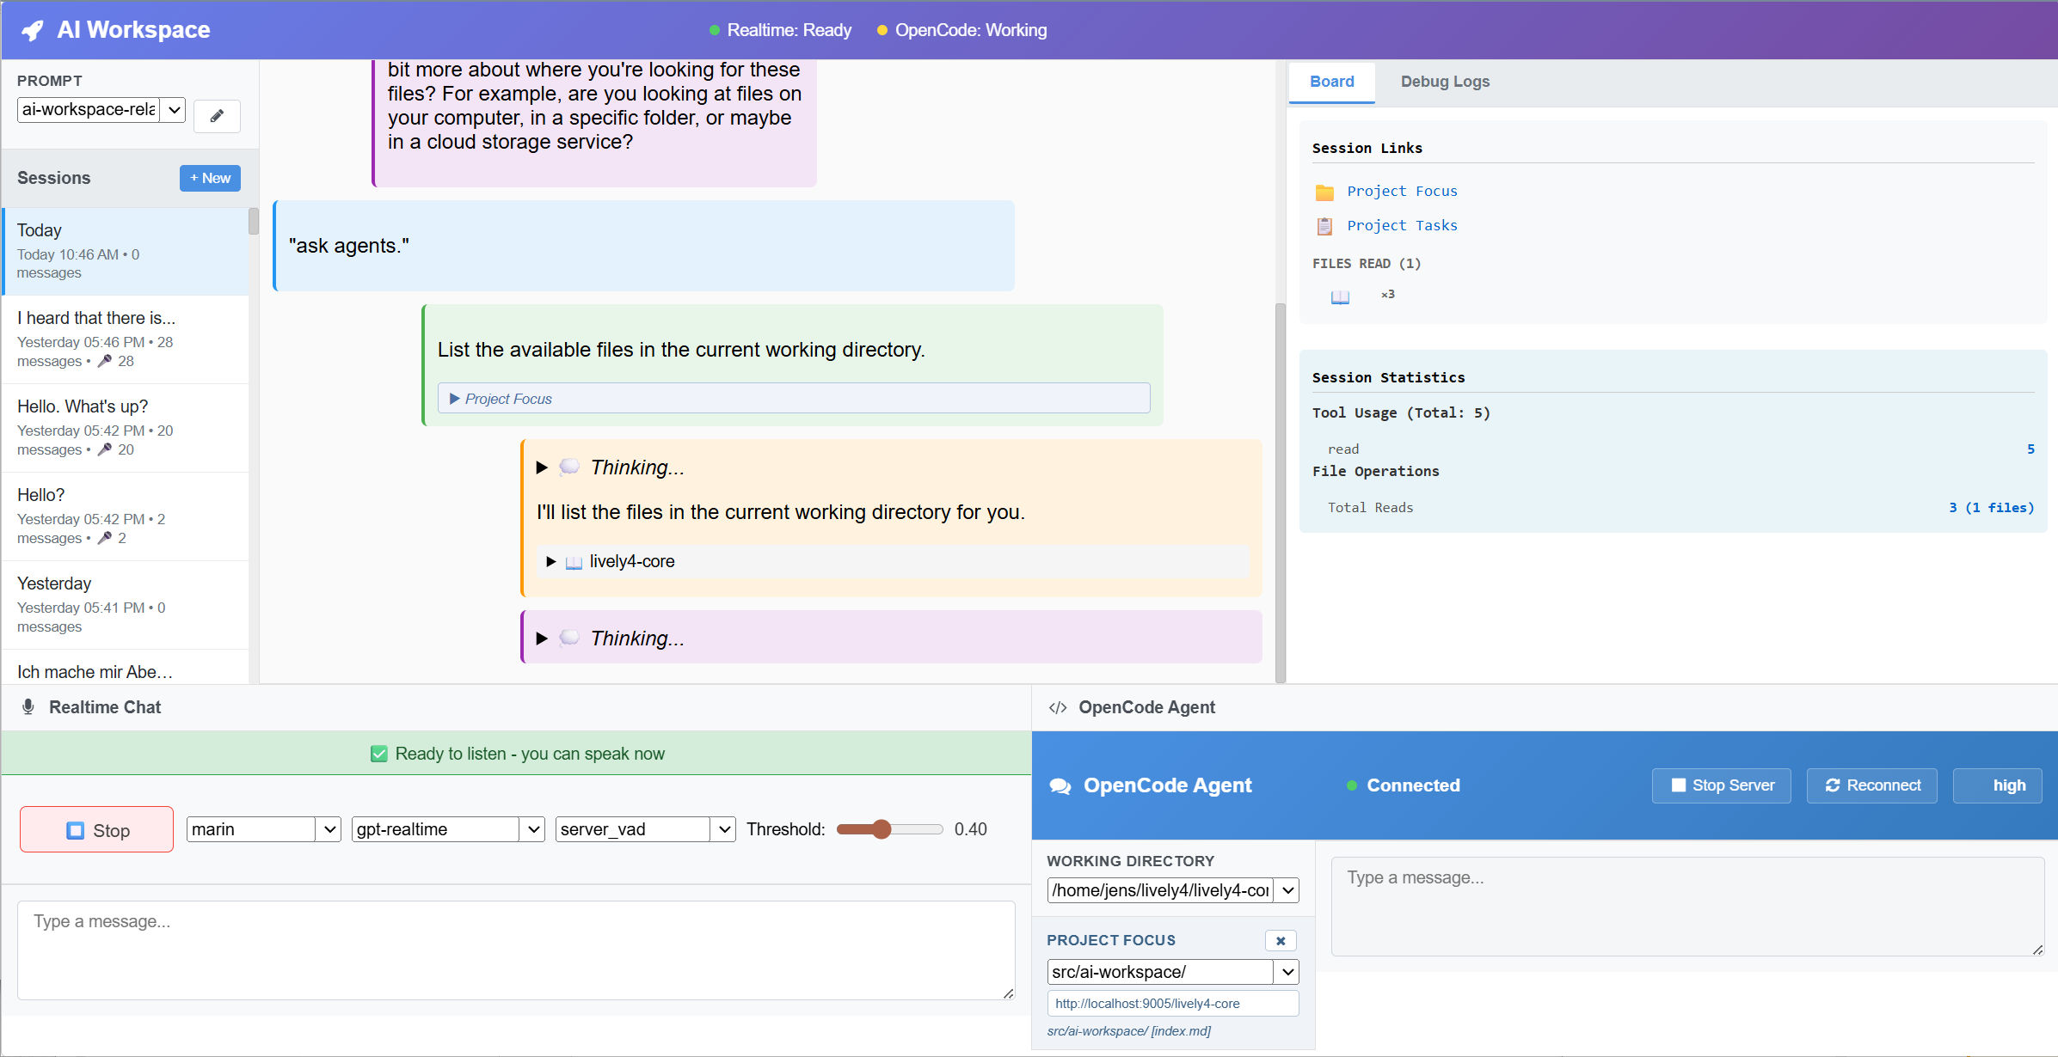Screen dimensions: 2058x1057
Task: Click the Reconnect button
Action: point(1871,785)
